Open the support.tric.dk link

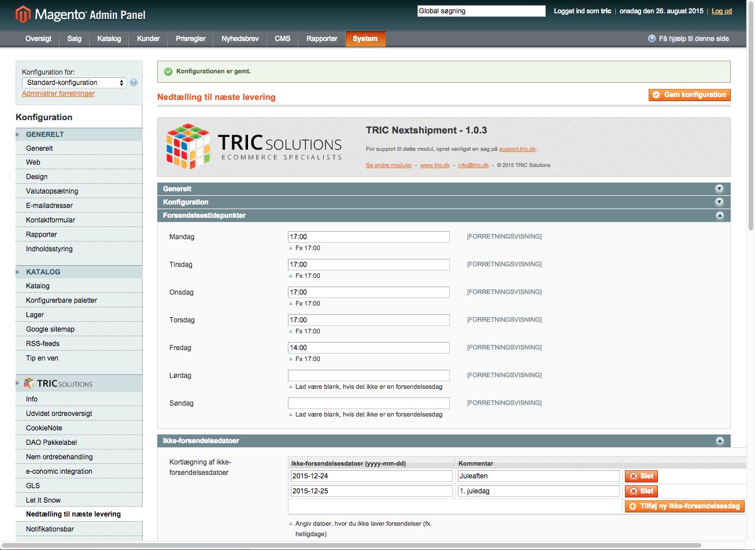[x=517, y=149]
